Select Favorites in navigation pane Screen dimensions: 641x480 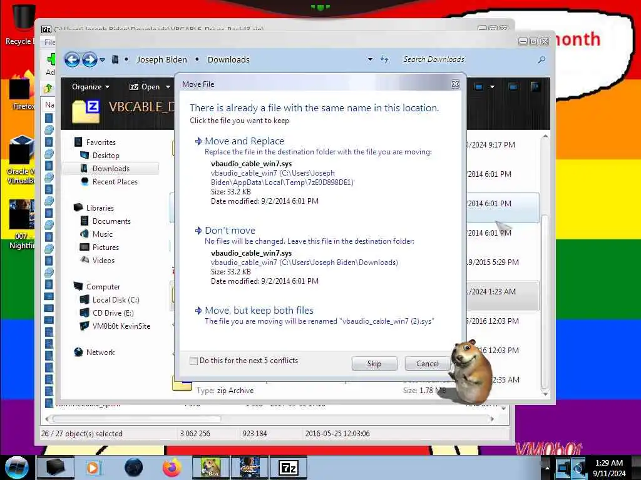101,142
